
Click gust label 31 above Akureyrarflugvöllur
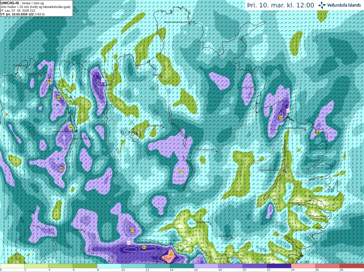coord(71,127)
